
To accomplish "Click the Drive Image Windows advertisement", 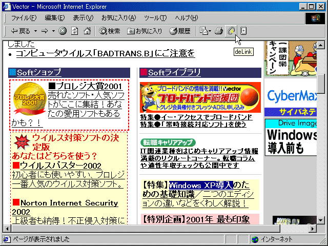I will coord(291,137).
